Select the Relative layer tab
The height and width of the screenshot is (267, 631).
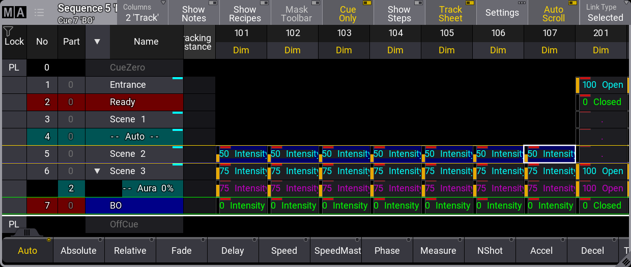[x=130, y=250]
